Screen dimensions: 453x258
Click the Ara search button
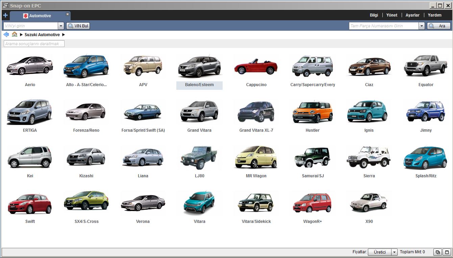[439, 26]
